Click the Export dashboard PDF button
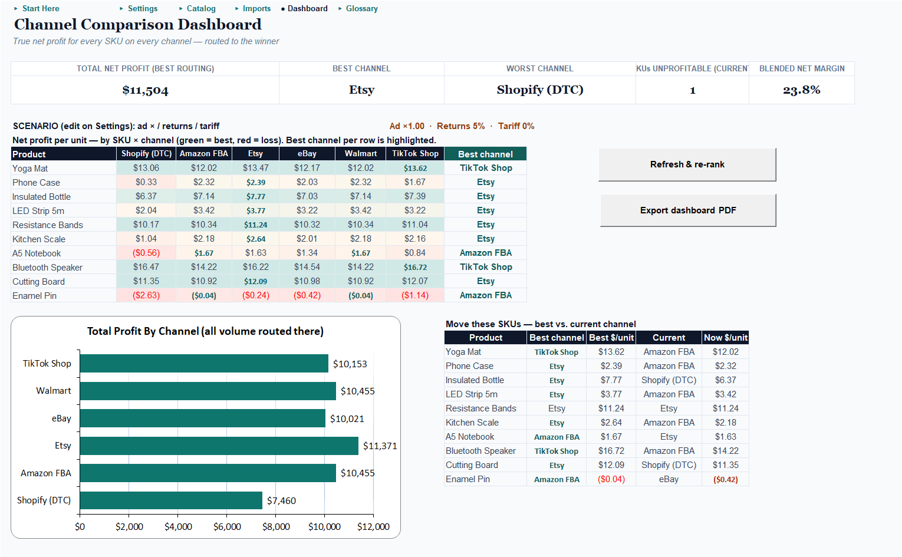The width and height of the screenshot is (902, 557). tap(688, 210)
